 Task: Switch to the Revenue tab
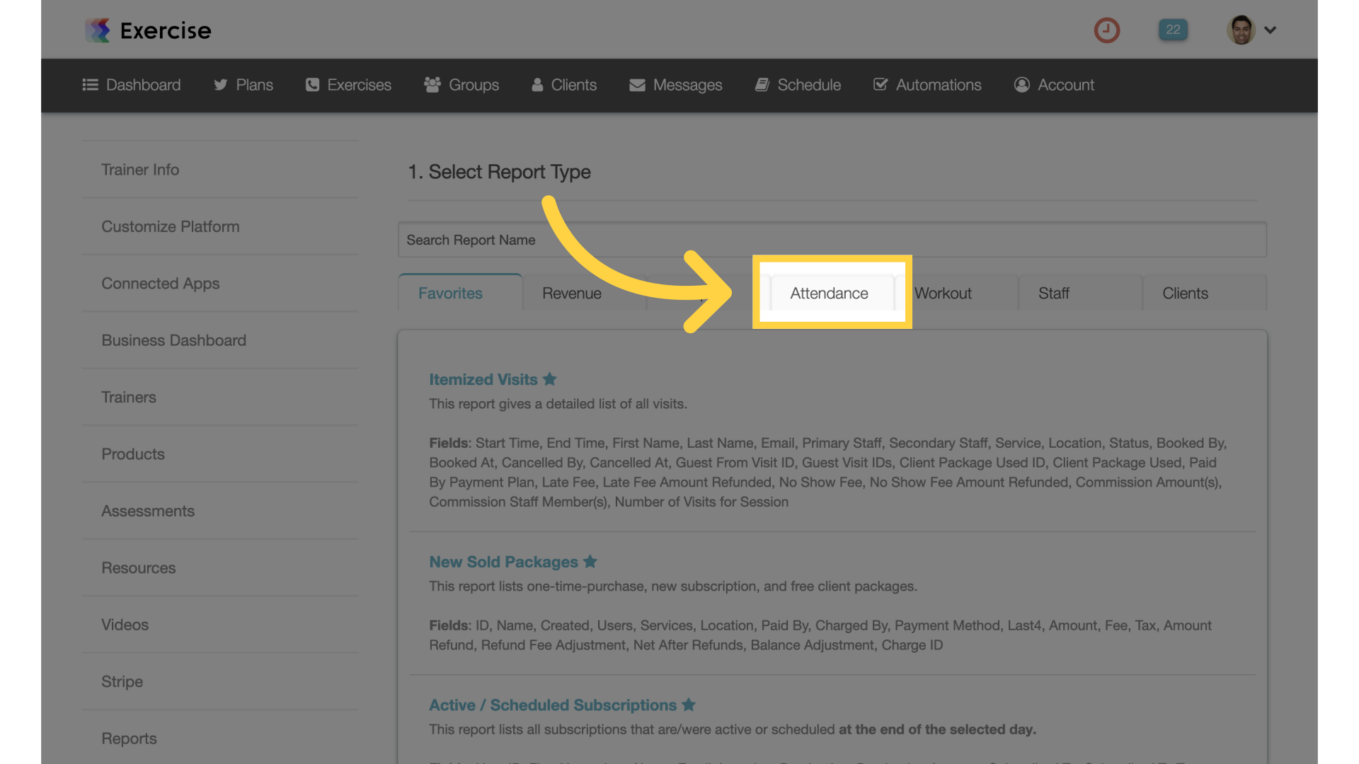pos(585,293)
